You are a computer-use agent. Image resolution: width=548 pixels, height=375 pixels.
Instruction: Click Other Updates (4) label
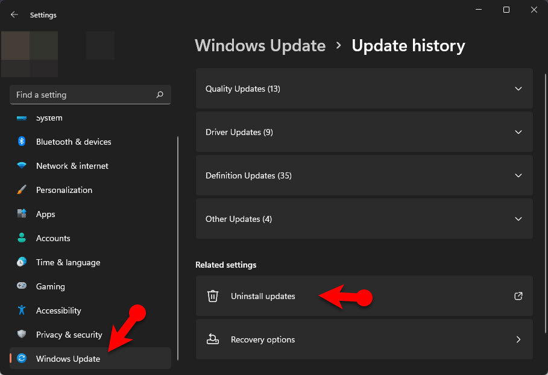click(x=238, y=219)
